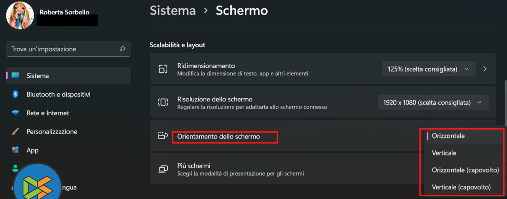Select Orizzontale (capovolto) option
Screen dimensions: 507x199
pos(465,170)
